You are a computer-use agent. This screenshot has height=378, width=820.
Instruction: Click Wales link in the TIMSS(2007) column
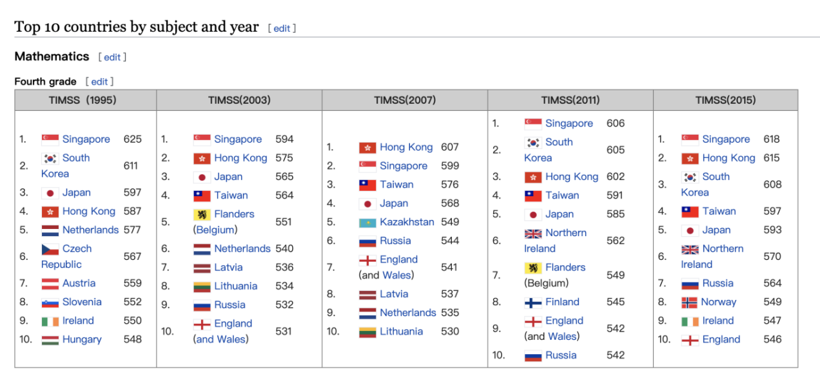pos(396,275)
